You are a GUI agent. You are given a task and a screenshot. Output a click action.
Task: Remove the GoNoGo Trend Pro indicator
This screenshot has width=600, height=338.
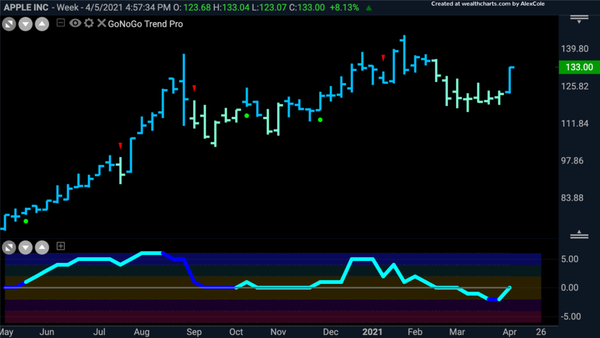coord(101,23)
